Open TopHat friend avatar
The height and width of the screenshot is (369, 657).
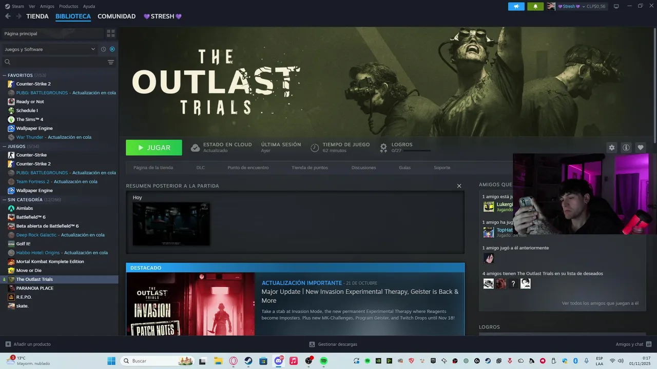[489, 232]
